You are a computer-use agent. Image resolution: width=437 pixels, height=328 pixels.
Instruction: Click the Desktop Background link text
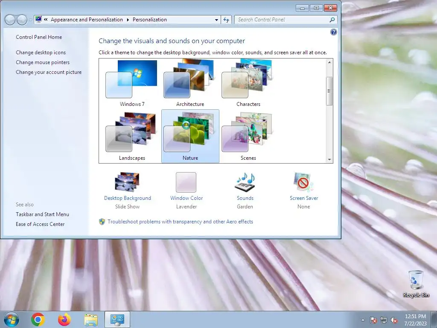click(127, 198)
